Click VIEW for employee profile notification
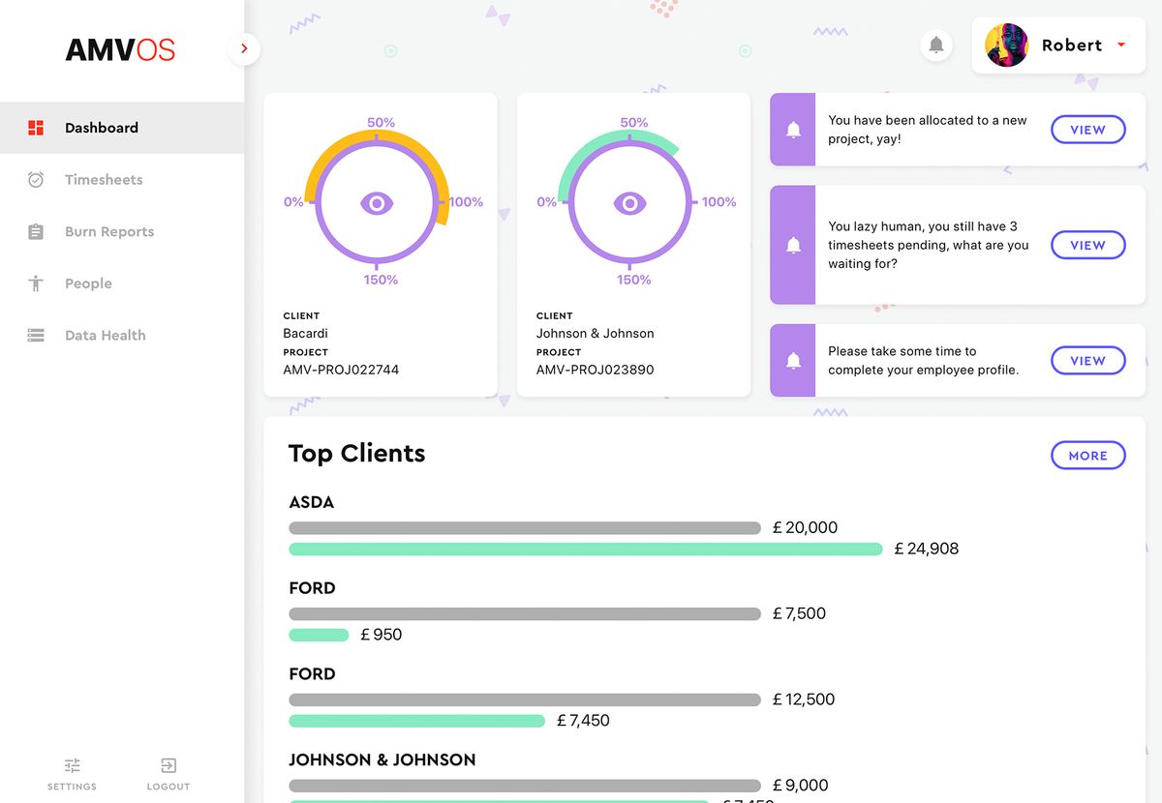1162x803 pixels. (1088, 361)
